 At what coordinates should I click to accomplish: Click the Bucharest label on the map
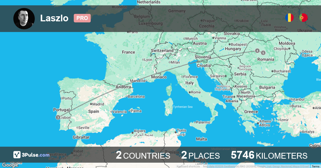coord(282,71)
